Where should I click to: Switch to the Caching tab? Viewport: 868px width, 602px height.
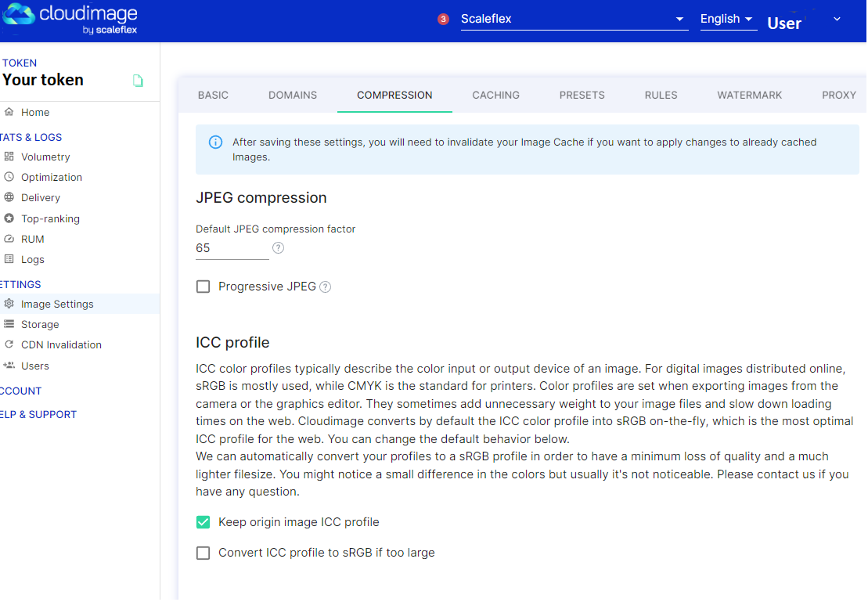tap(495, 96)
